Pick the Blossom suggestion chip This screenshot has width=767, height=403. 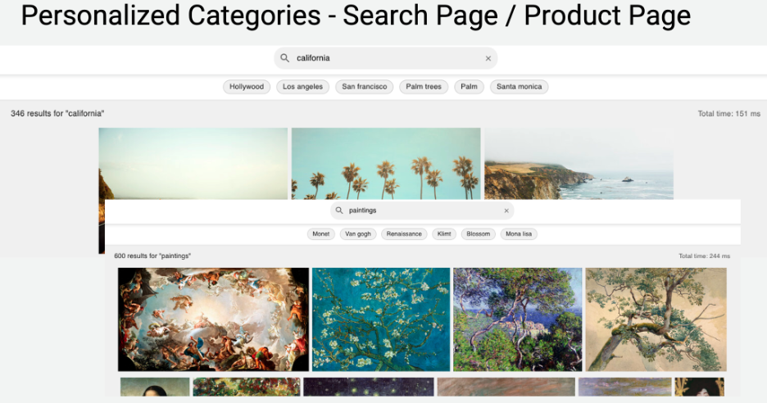click(x=479, y=233)
